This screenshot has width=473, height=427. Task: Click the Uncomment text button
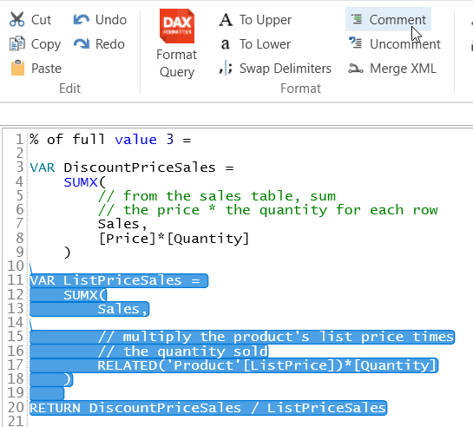point(405,44)
